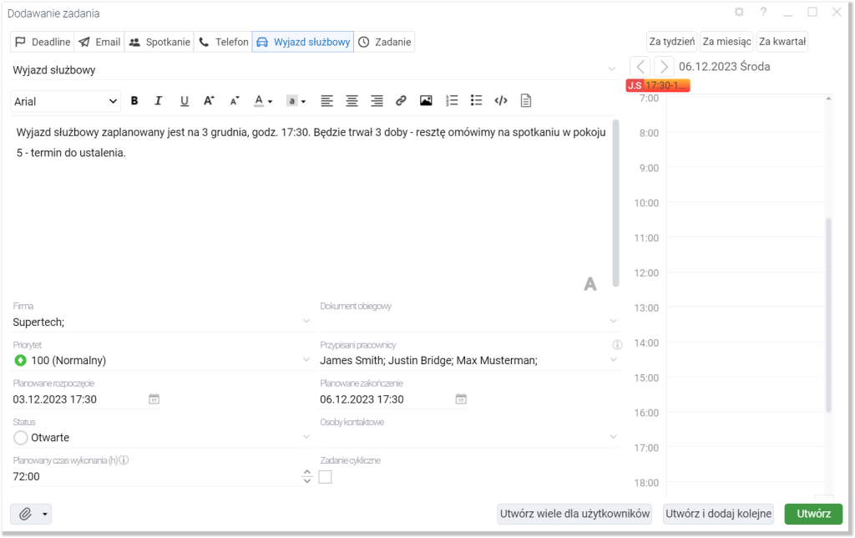The height and width of the screenshot is (538, 855).
Task: Toggle the Otwarte status circle
Action: pos(21,438)
